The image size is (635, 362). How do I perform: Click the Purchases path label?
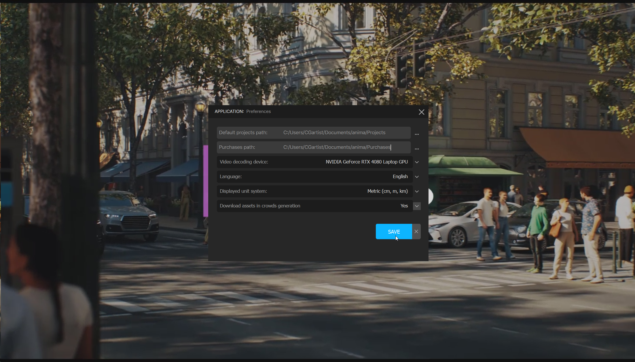click(237, 147)
